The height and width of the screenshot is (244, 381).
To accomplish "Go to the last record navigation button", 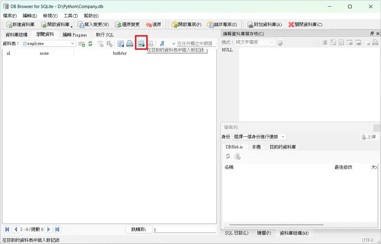I will point(57,229).
